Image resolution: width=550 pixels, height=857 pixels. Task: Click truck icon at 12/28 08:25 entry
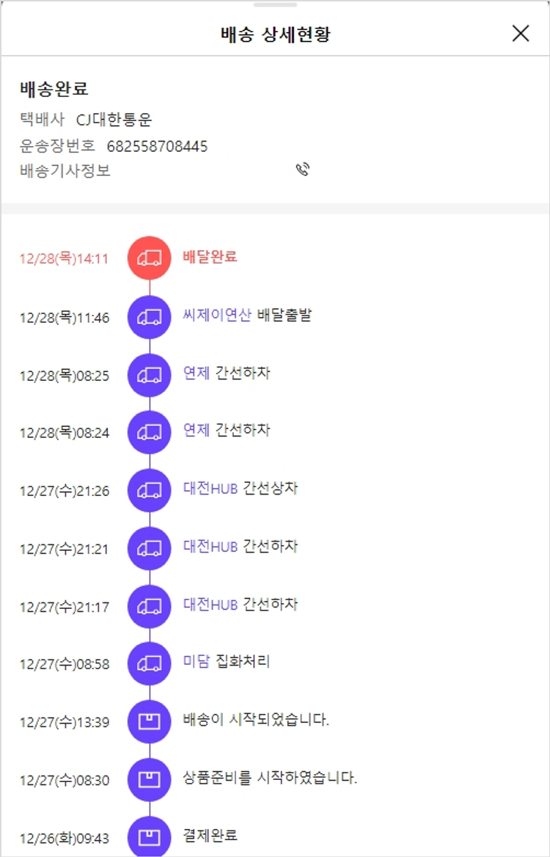(x=150, y=374)
